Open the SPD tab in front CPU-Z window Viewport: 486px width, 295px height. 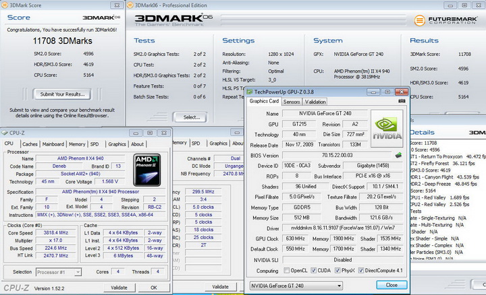[94, 144]
